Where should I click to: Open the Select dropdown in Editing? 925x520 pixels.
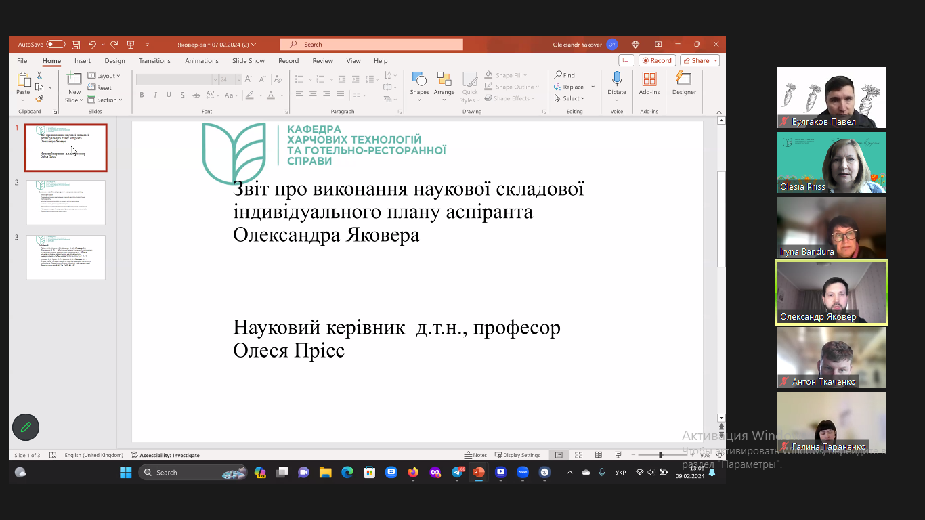click(x=572, y=98)
